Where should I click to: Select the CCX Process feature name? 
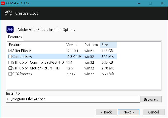(x=22, y=74)
